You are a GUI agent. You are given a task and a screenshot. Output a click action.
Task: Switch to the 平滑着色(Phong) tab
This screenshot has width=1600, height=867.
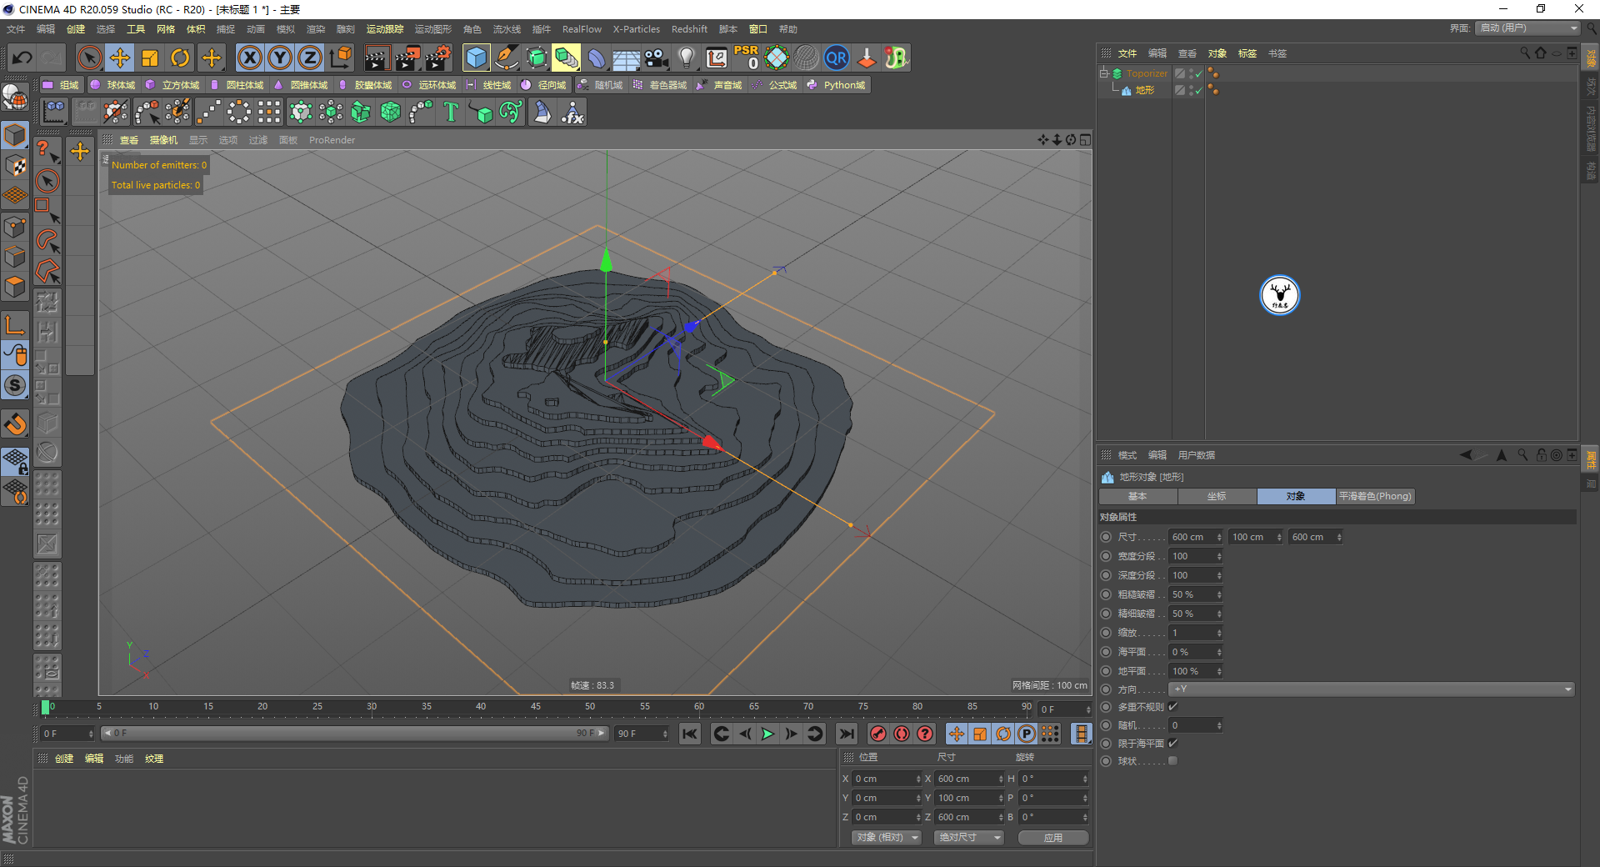click(x=1375, y=496)
